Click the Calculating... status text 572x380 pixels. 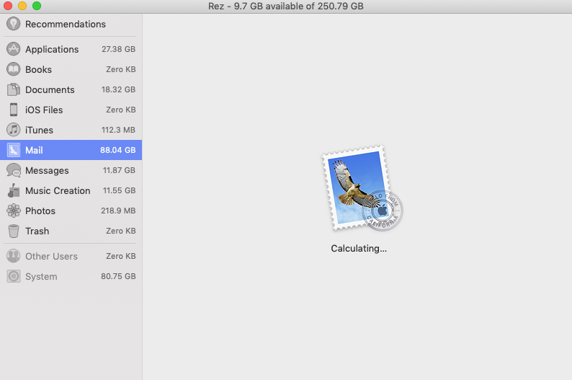[359, 249]
